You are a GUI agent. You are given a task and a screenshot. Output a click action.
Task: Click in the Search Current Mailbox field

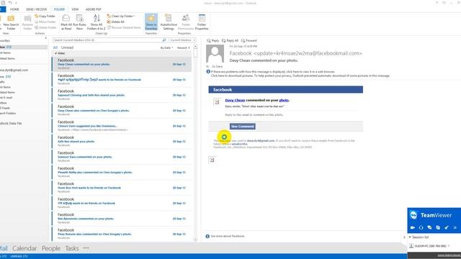(x=107, y=40)
